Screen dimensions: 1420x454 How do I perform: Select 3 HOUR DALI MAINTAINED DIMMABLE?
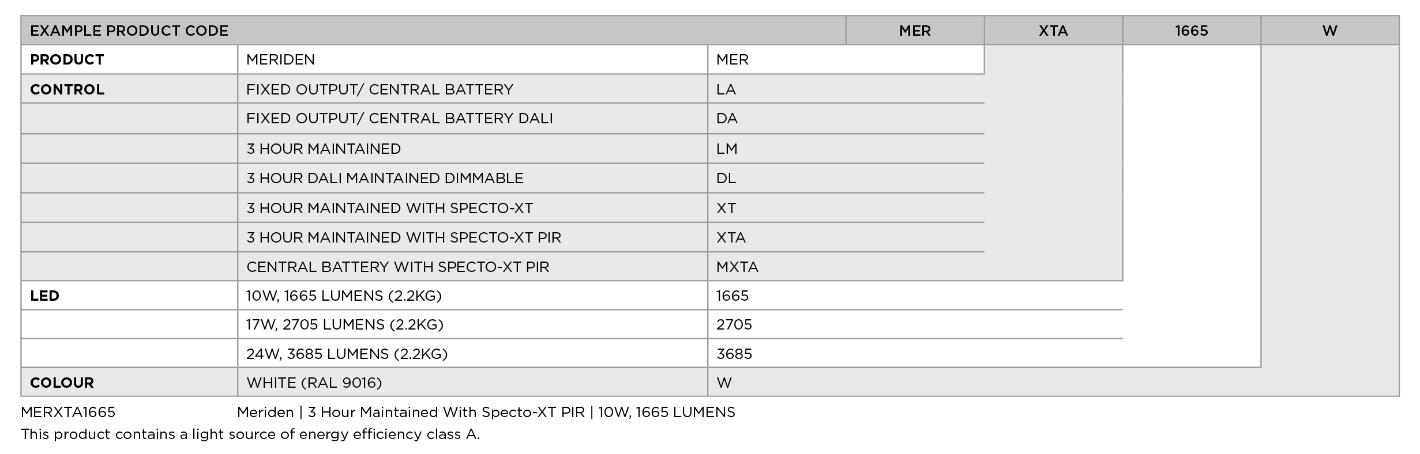point(385,179)
